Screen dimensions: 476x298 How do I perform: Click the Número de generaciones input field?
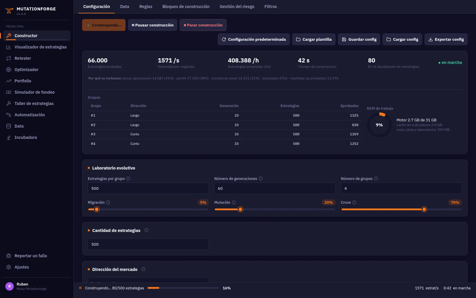pos(275,188)
